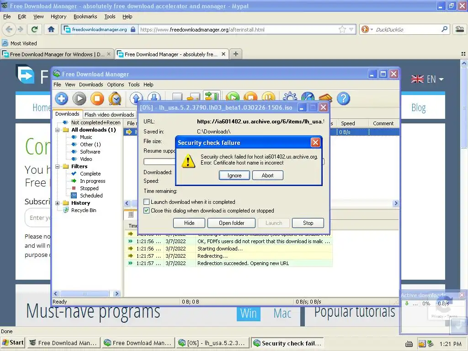Click the log panel list icon
This screenshot has height=351, width=468.
point(130,214)
